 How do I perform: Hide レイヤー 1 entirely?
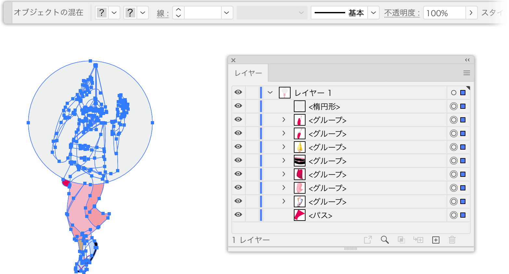pyautogui.click(x=238, y=92)
